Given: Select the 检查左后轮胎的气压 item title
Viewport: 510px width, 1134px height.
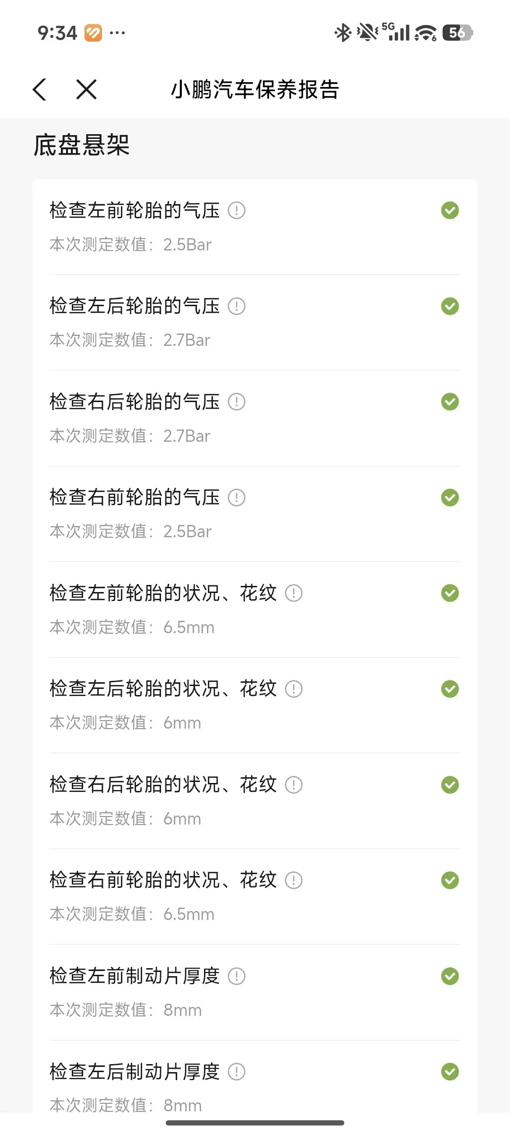Looking at the screenshot, I should (135, 306).
